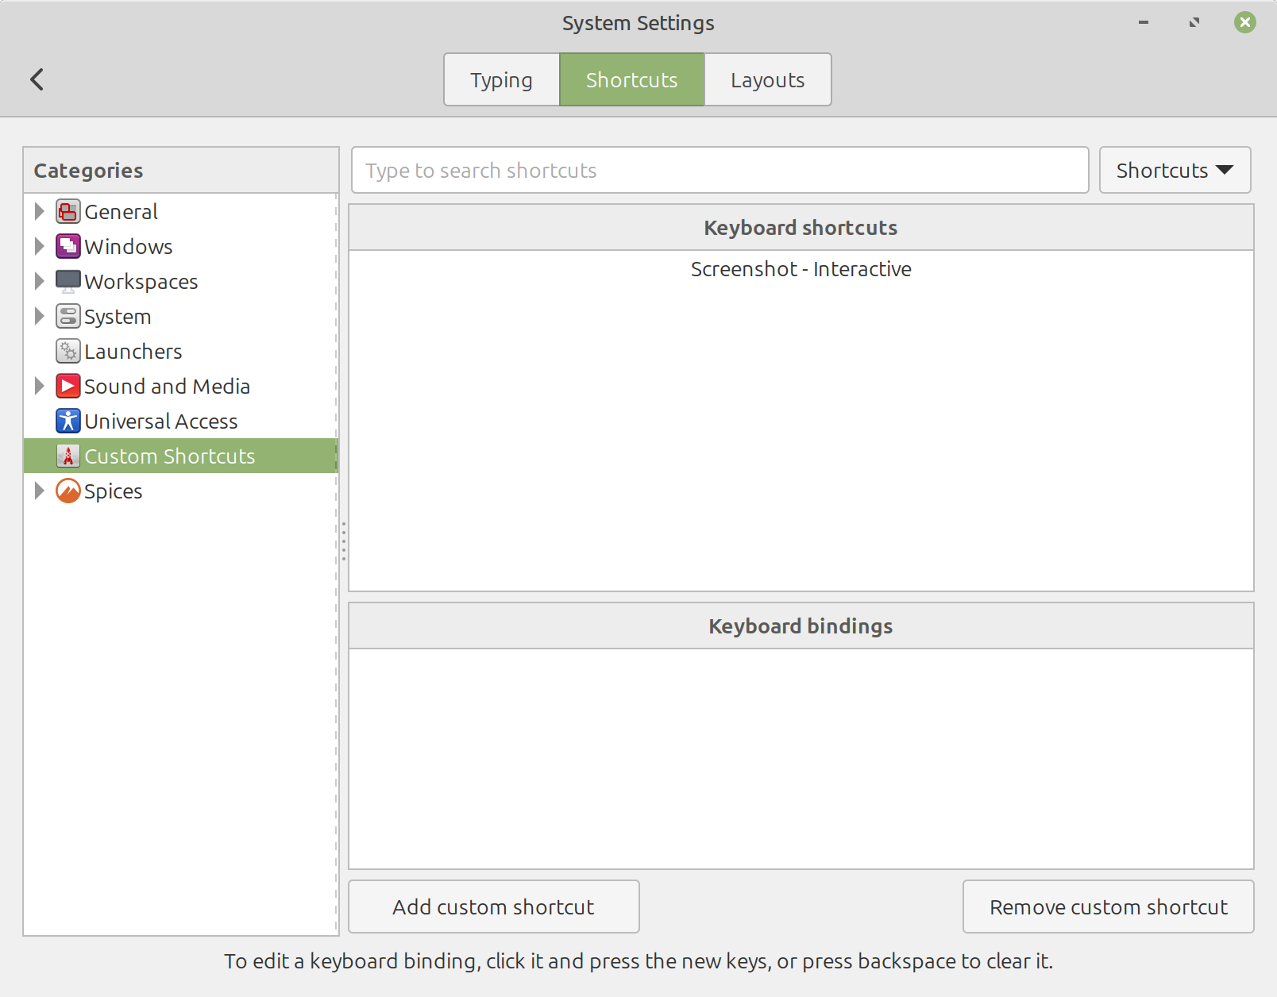Focus the search shortcuts field

point(720,170)
